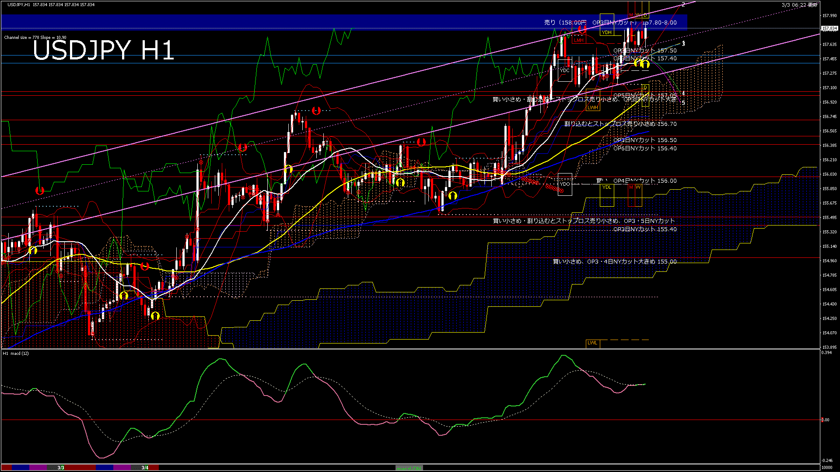The height and width of the screenshot is (472, 840).
Task: Click red down-arrow signal inside blue sell zone
Action: click(582, 29)
